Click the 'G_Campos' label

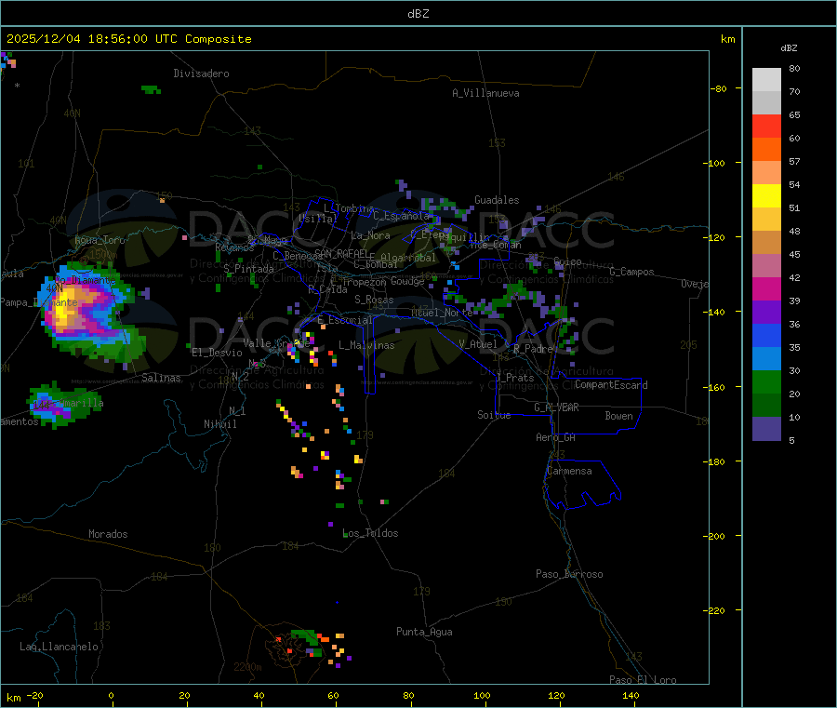pyautogui.click(x=631, y=272)
